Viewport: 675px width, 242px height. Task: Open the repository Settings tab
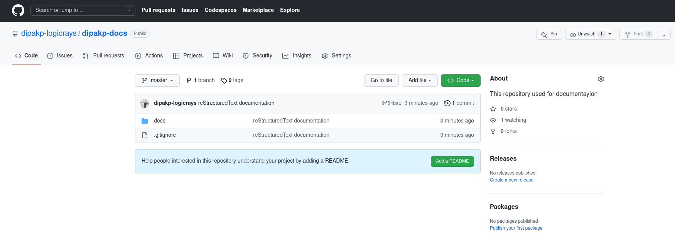336,56
